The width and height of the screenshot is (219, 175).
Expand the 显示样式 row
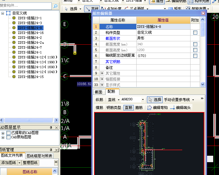coord(102,85)
